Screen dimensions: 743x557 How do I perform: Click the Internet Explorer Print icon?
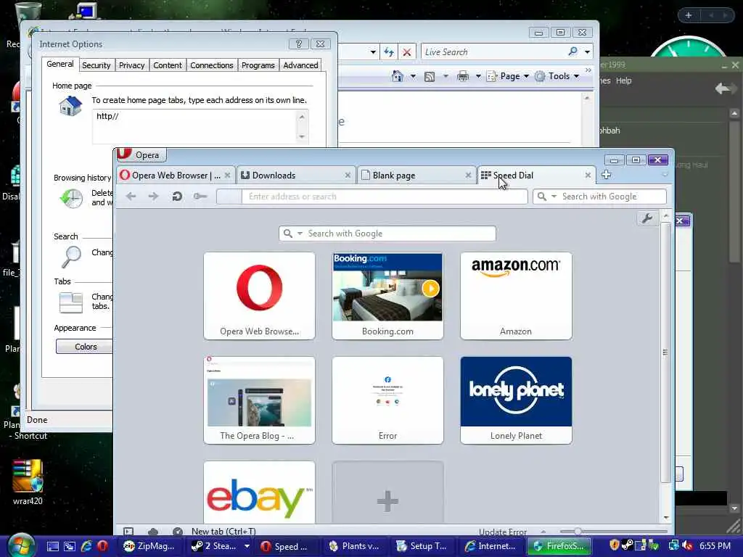[463, 76]
